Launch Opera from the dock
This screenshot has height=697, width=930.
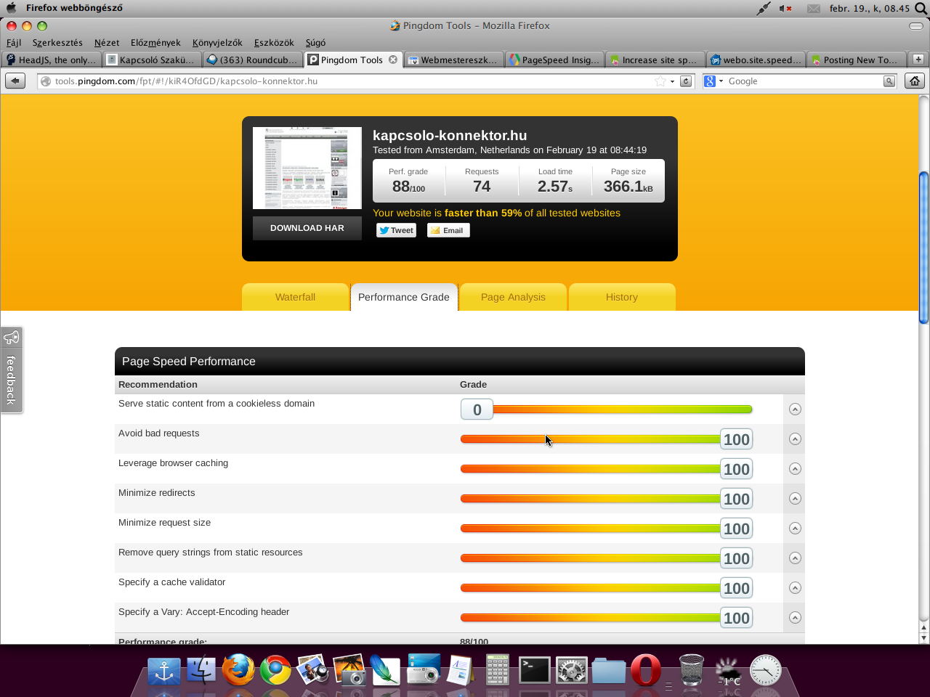pos(645,670)
